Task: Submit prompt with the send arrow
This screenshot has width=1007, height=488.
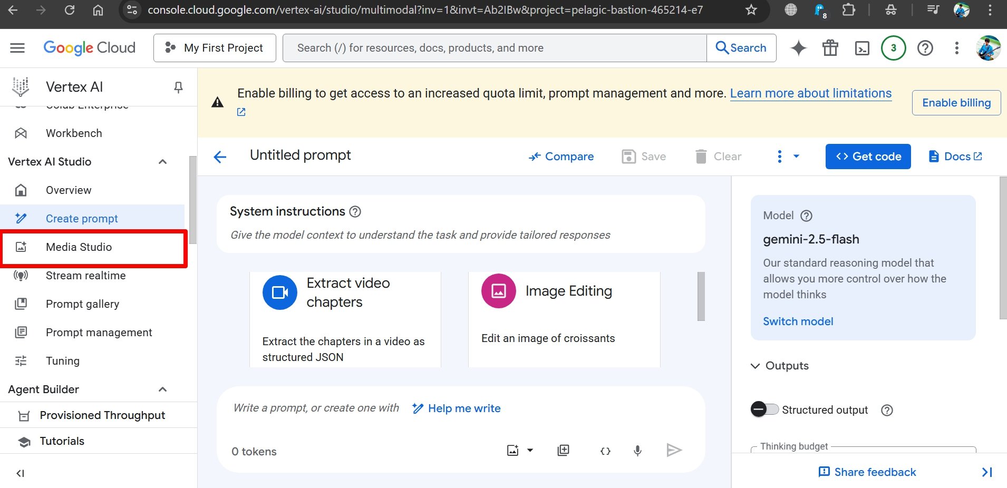Action: pyautogui.click(x=674, y=450)
